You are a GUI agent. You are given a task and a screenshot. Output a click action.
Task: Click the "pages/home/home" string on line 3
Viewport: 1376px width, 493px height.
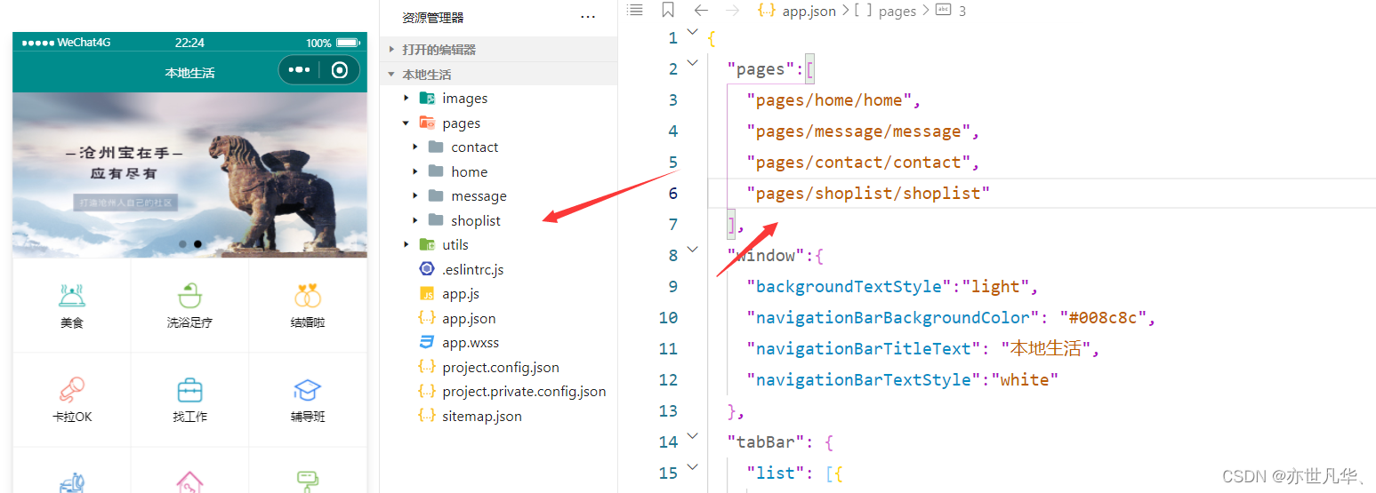[829, 99]
